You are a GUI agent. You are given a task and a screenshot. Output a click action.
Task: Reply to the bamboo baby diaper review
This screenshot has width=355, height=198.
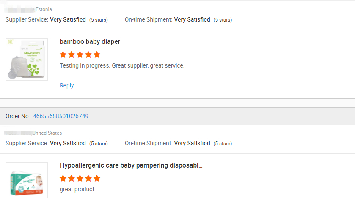tap(67, 85)
